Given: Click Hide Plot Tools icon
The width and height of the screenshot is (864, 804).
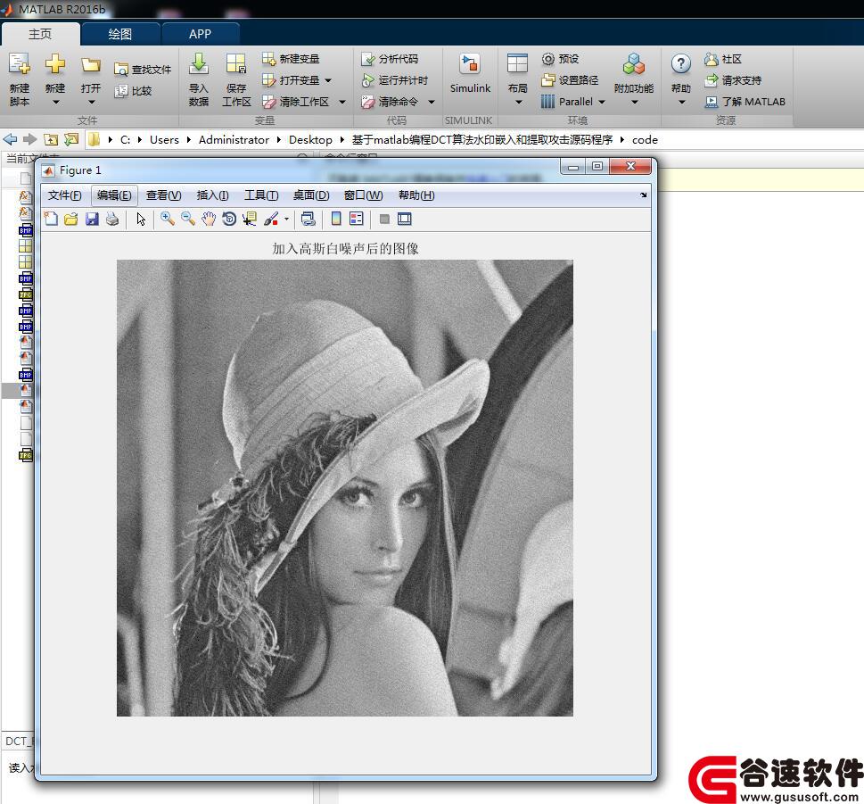Looking at the screenshot, I should [384, 220].
